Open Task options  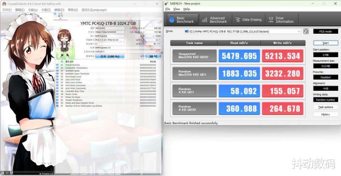click(x=326, y=107)
